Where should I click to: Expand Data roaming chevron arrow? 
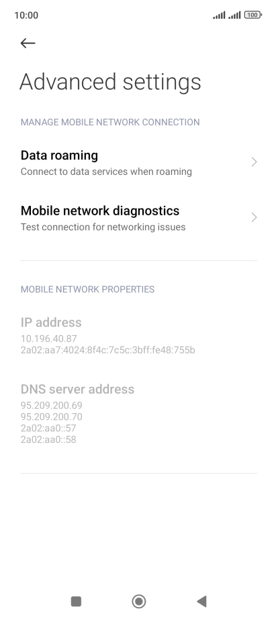[254, 162]
